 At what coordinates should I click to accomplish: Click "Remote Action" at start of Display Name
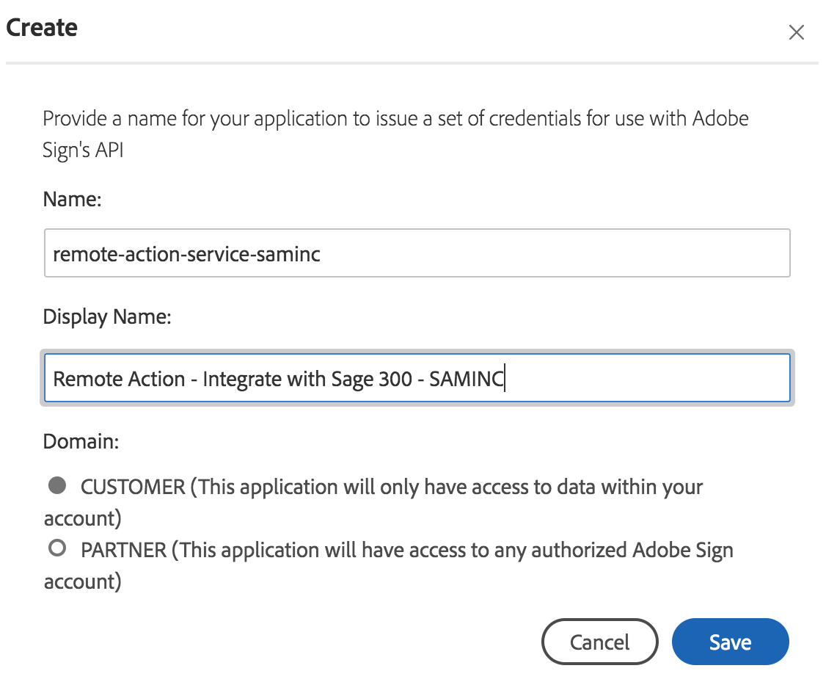119,380
